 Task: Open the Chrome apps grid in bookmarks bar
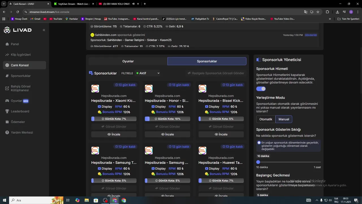[4, 19]
